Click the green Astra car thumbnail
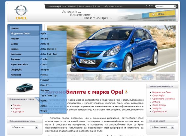The width and height of the screenshot is (186, 136). pos(25,87)
